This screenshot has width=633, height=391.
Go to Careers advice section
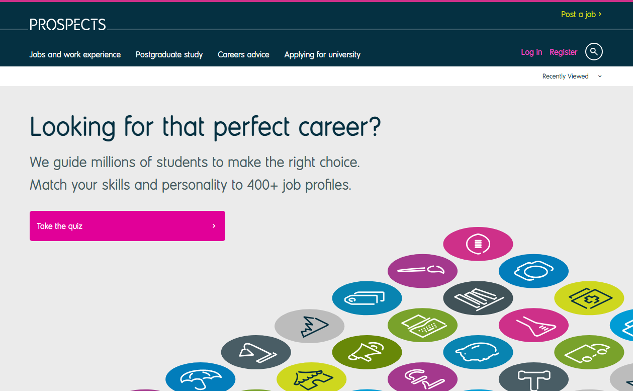243,54
